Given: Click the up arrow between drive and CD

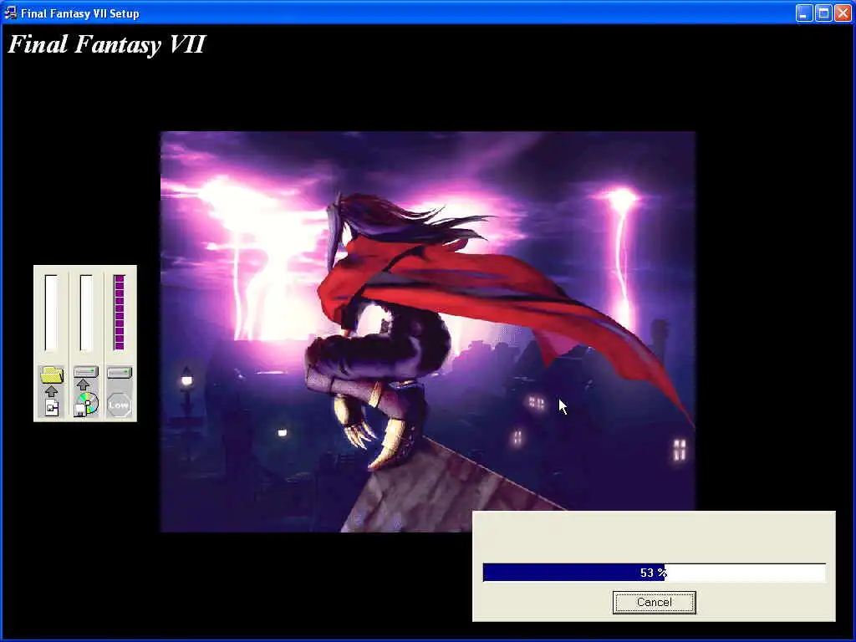Looking at the screenshot, I should coord(83,385).
